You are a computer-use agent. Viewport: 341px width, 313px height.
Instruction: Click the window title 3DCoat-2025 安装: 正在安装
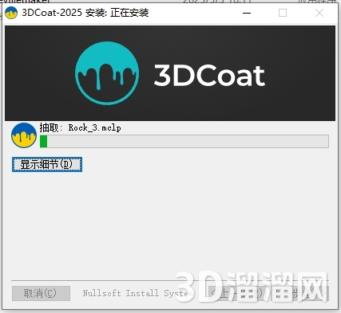click(85, 13)
